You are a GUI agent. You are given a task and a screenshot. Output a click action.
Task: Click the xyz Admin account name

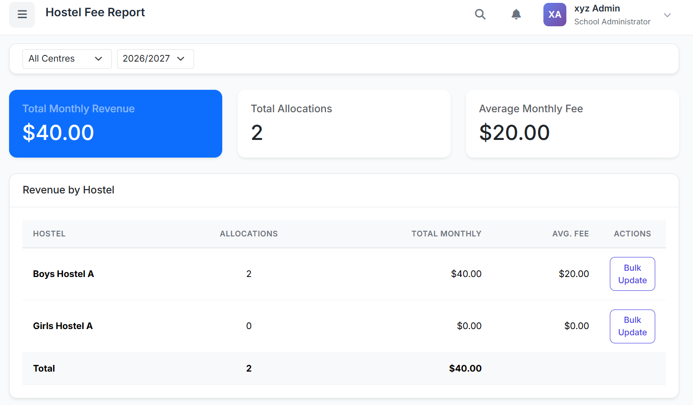click(596, 8)
